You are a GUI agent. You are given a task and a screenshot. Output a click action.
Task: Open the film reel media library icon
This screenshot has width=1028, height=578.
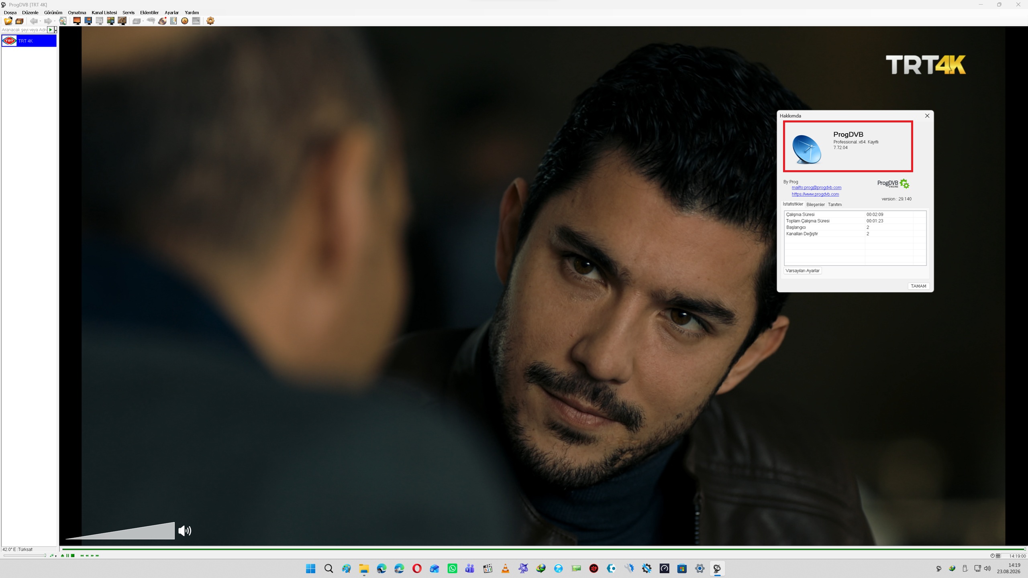point(19,21)
